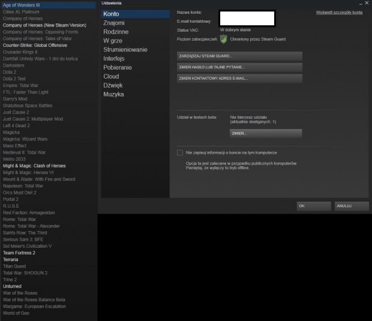
Task: Select Terraria in game list
Action: tap(10, 260)
